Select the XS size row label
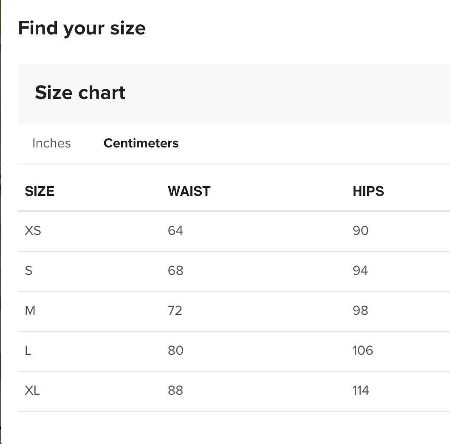 (x=33, y=231)
